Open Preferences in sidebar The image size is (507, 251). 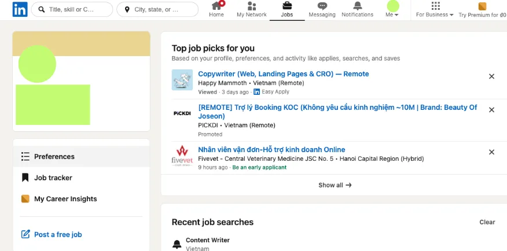(x=81, y=156)
